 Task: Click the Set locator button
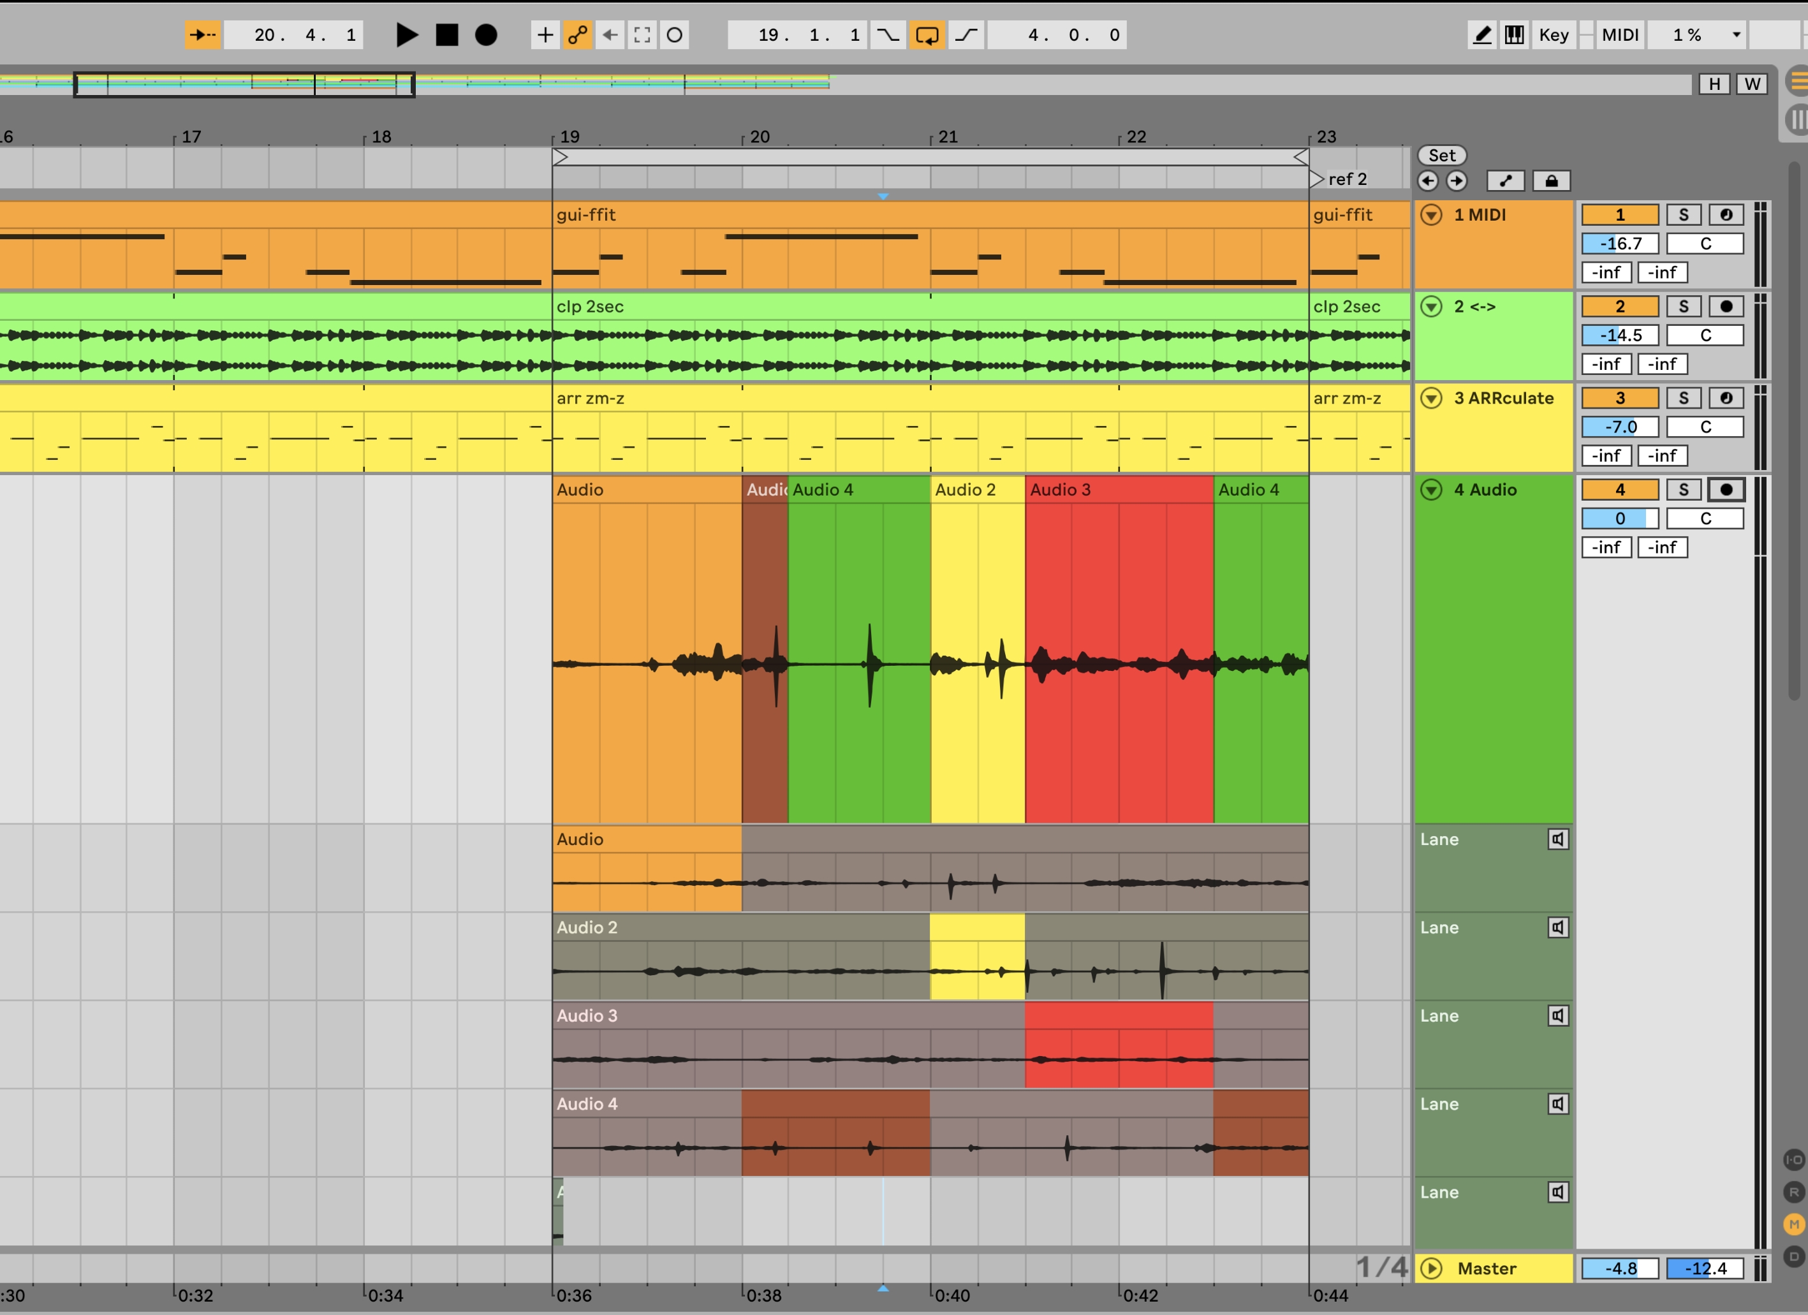coord(1441,156)
